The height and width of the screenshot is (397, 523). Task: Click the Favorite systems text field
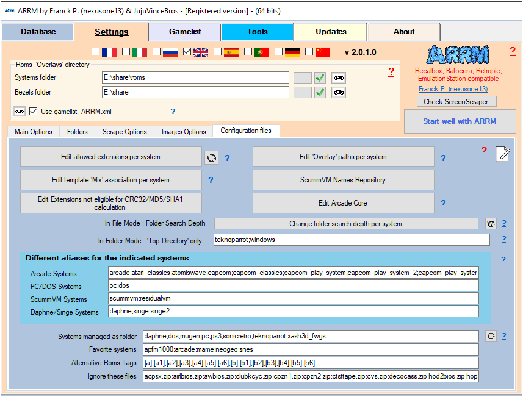click(x=311, y=349)
